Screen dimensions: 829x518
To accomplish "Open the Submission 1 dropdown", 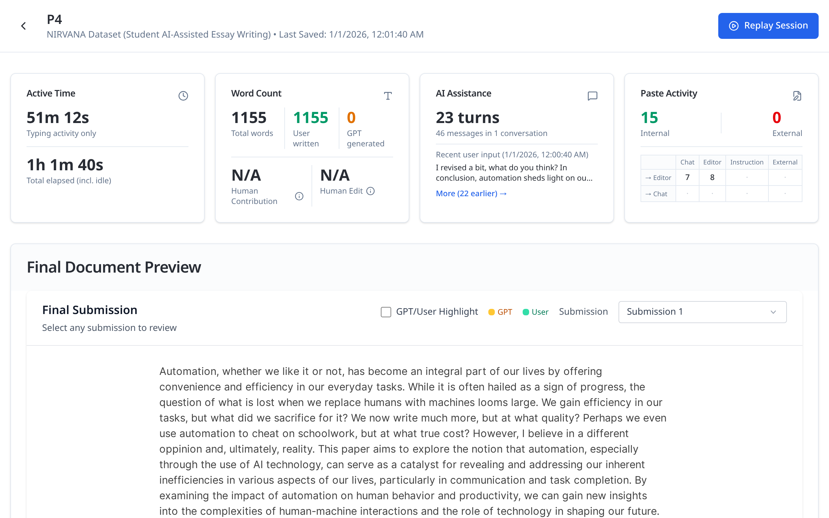I will click(702, 312).
